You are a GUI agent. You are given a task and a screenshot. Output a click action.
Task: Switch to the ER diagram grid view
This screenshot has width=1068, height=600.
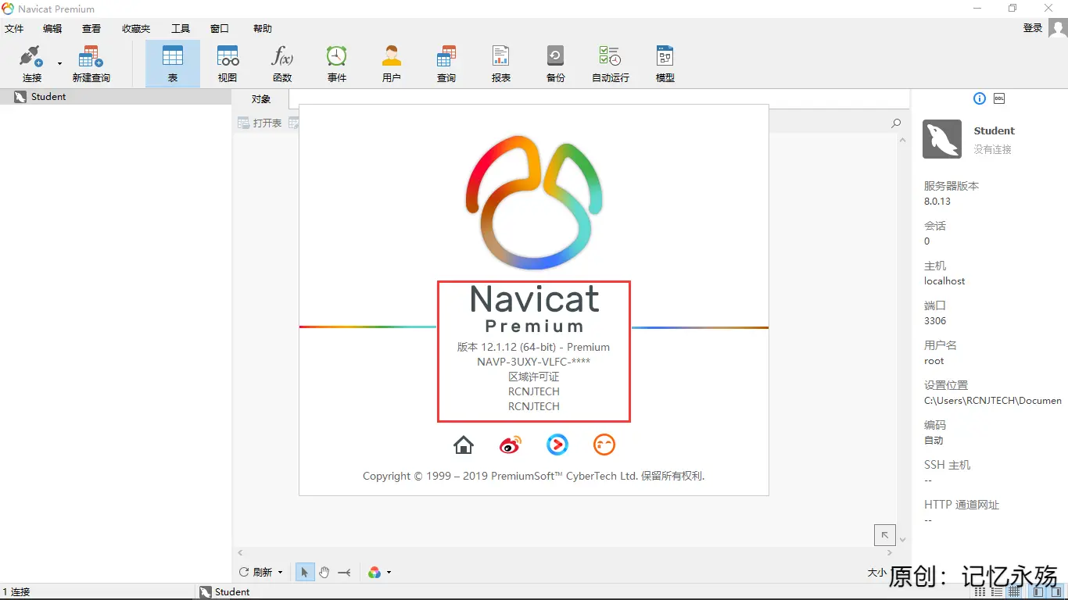[x=1014, y=592]
